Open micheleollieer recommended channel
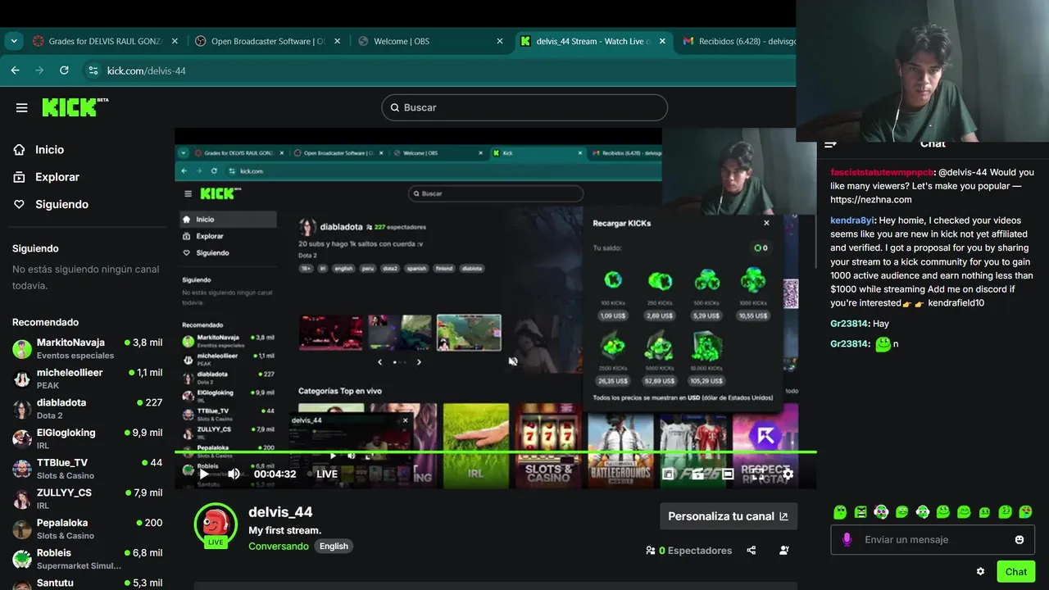Viewport: 1049px width, 590px height. (x=87, y=379)
